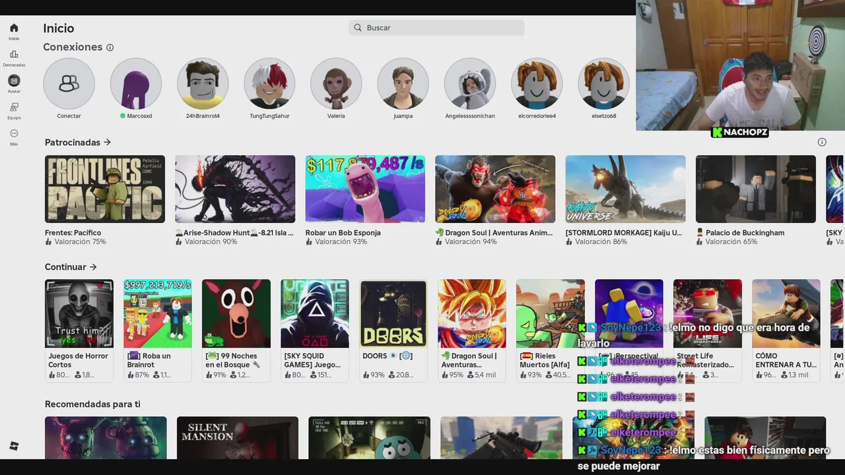Open Valeria's avatar profile

(x=336, y=84)
